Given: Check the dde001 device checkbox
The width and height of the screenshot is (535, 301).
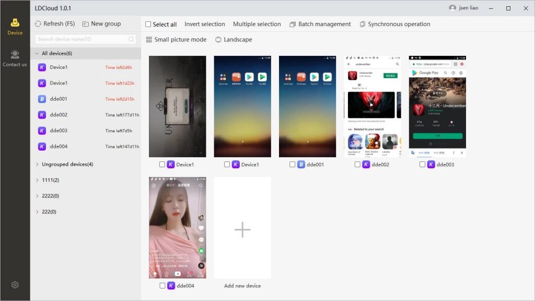Looking at the screenshot, I should tap(292, 164).
